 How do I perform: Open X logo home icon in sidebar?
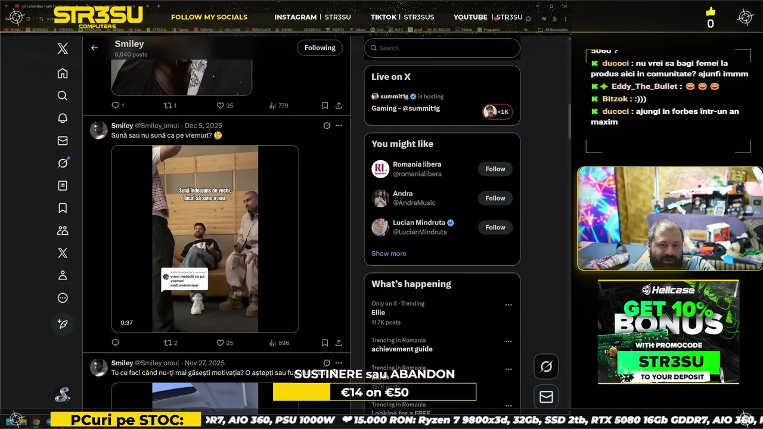tap(63, 49)
